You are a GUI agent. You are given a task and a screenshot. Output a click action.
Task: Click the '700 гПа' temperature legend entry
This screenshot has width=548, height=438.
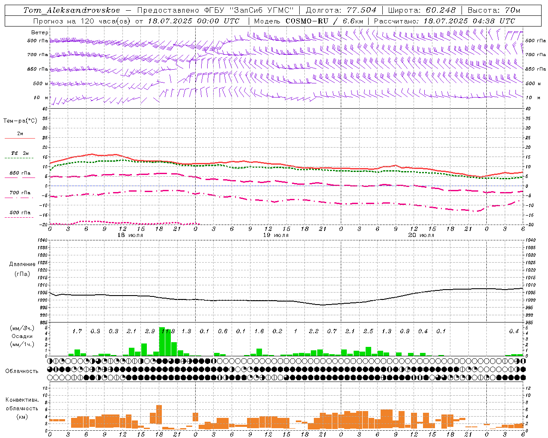[20, 193]
